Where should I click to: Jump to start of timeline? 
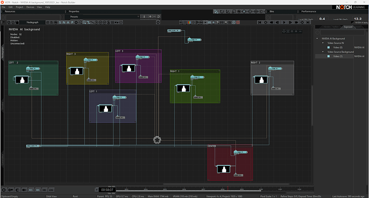[x=259, y=22]
